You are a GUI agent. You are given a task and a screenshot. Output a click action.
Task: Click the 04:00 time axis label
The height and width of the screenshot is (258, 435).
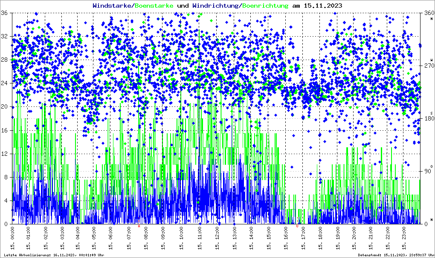pyautogui.click(x=78, y=238)
